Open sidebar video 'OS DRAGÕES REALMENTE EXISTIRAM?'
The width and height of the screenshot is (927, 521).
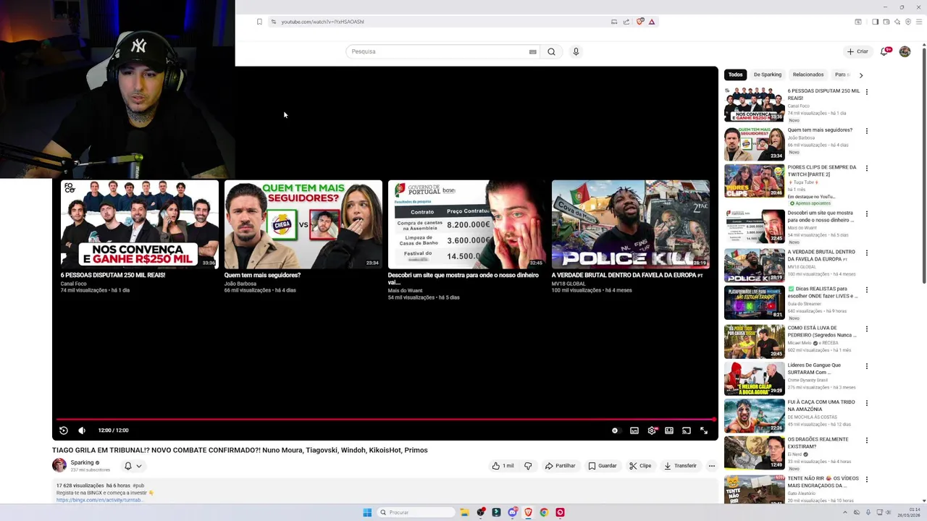tap(755, 452)
